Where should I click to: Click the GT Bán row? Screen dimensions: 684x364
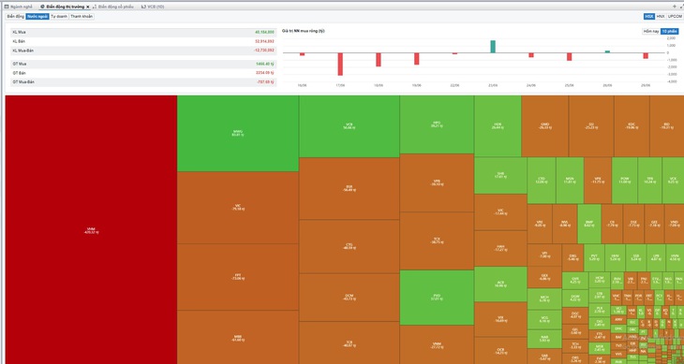coord(143,73)
